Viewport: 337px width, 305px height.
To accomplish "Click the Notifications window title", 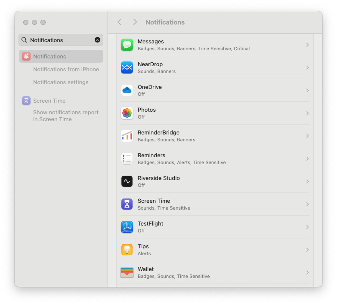I will tap(165, 22).
